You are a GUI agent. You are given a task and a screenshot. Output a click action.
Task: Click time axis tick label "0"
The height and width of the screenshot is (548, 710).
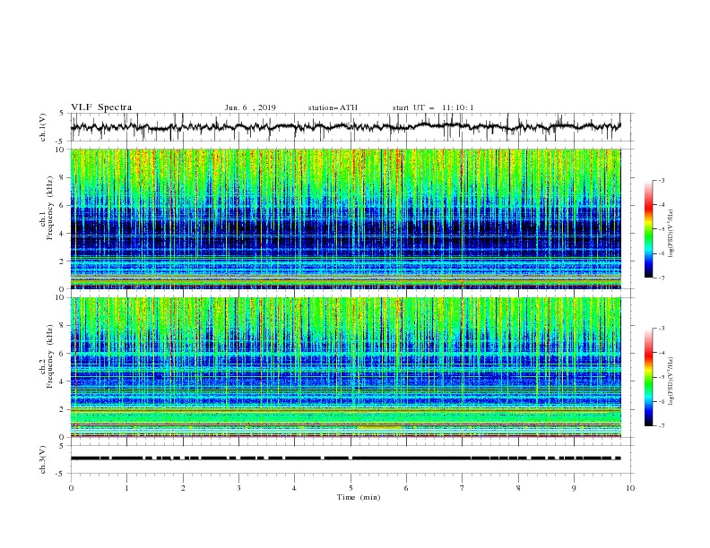coord(71,488)
